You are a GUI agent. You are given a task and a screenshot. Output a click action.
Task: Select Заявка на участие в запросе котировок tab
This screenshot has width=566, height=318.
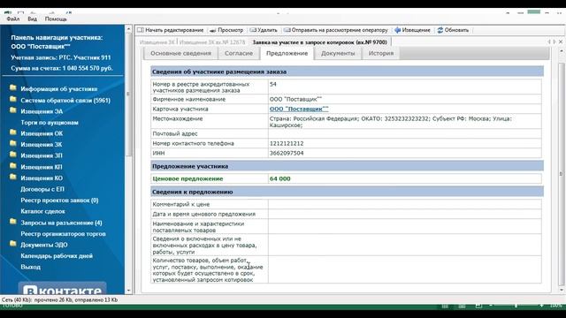(x=320, y=42)
